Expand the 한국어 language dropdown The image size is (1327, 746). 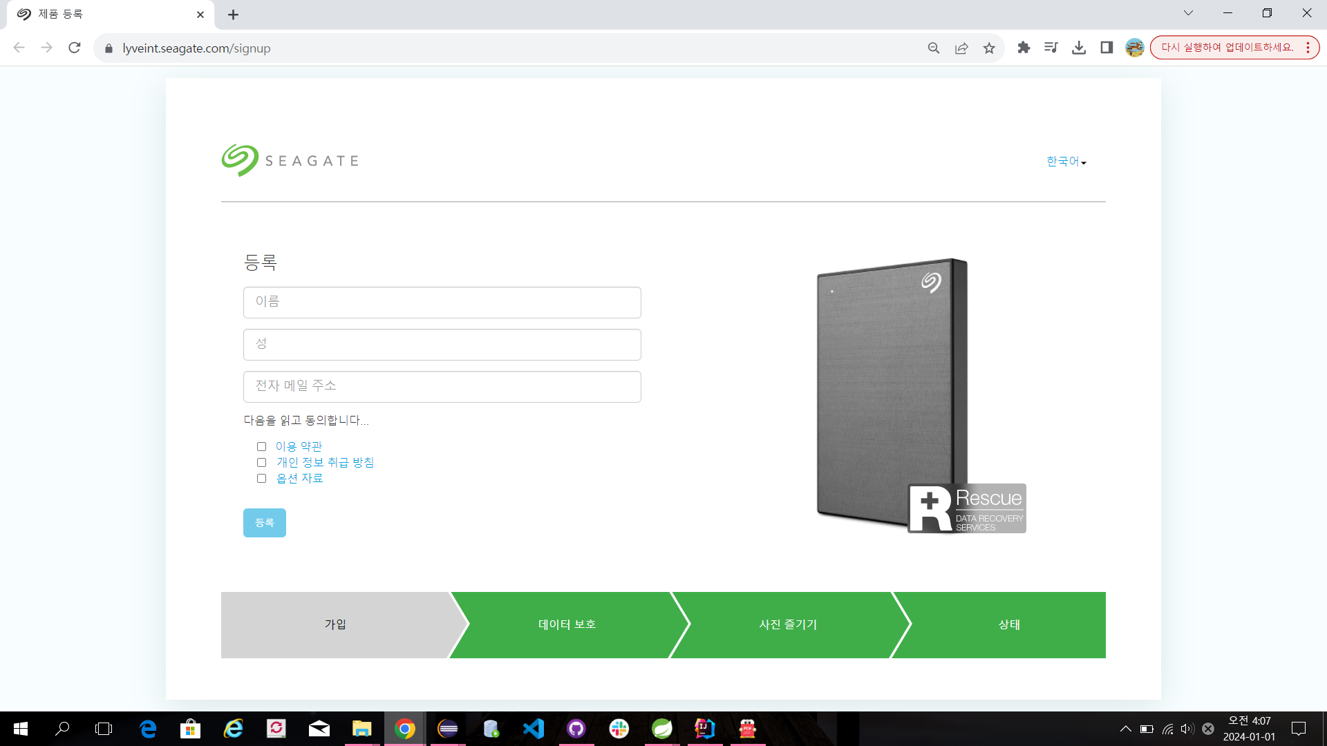(x=1066, y=162)
